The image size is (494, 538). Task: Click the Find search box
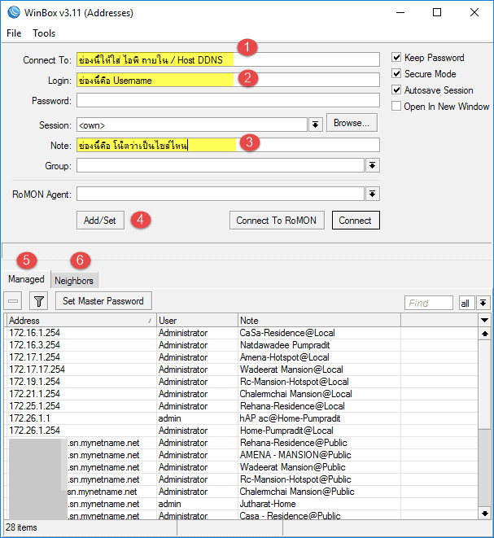point(428,303)
